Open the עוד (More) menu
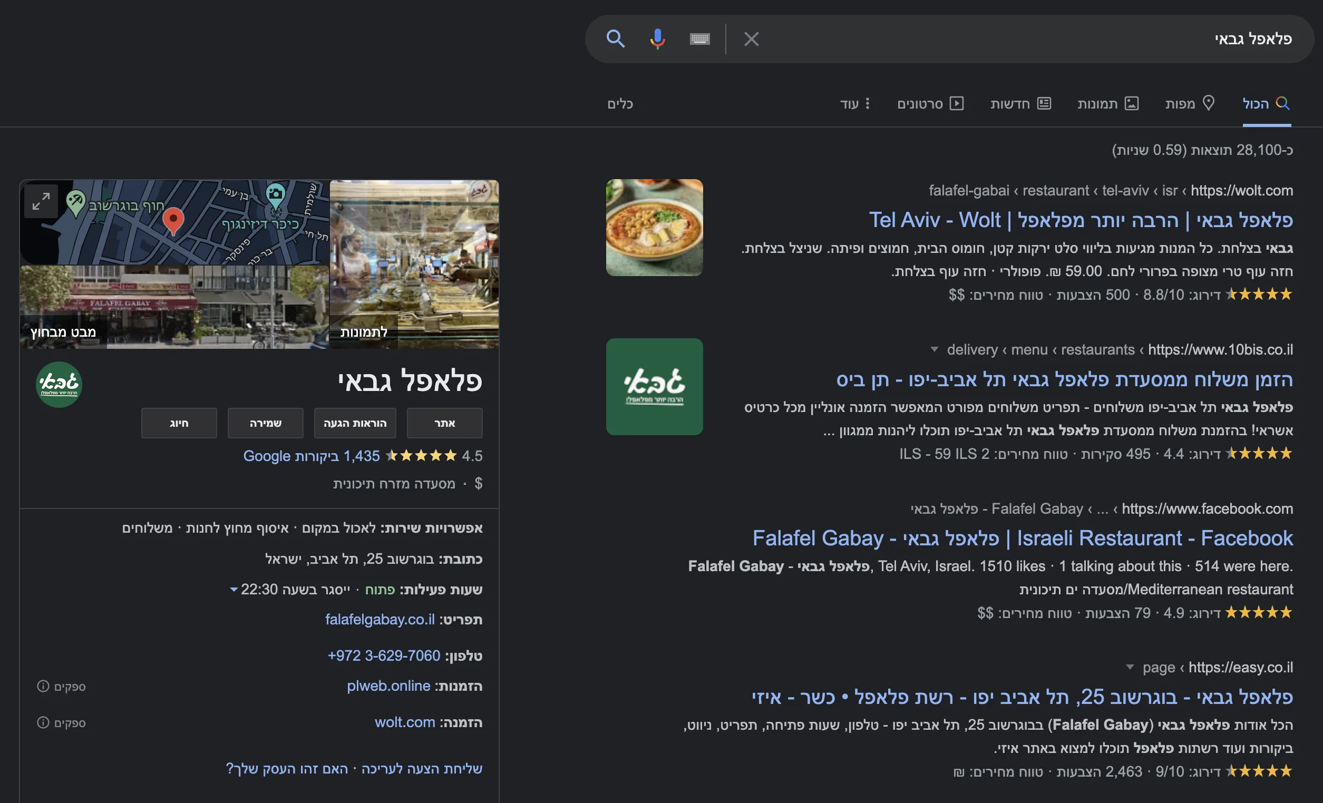The height and width of the screenshot is (803, 1323). coord(855,104)
